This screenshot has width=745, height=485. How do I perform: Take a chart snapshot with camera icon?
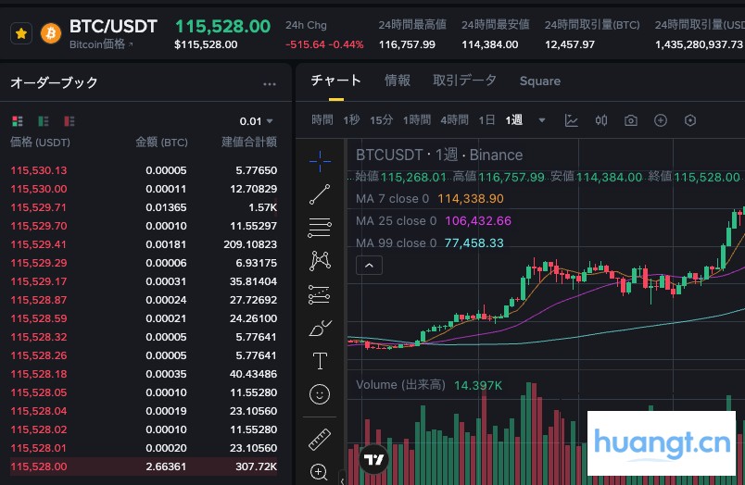(630, 120)
